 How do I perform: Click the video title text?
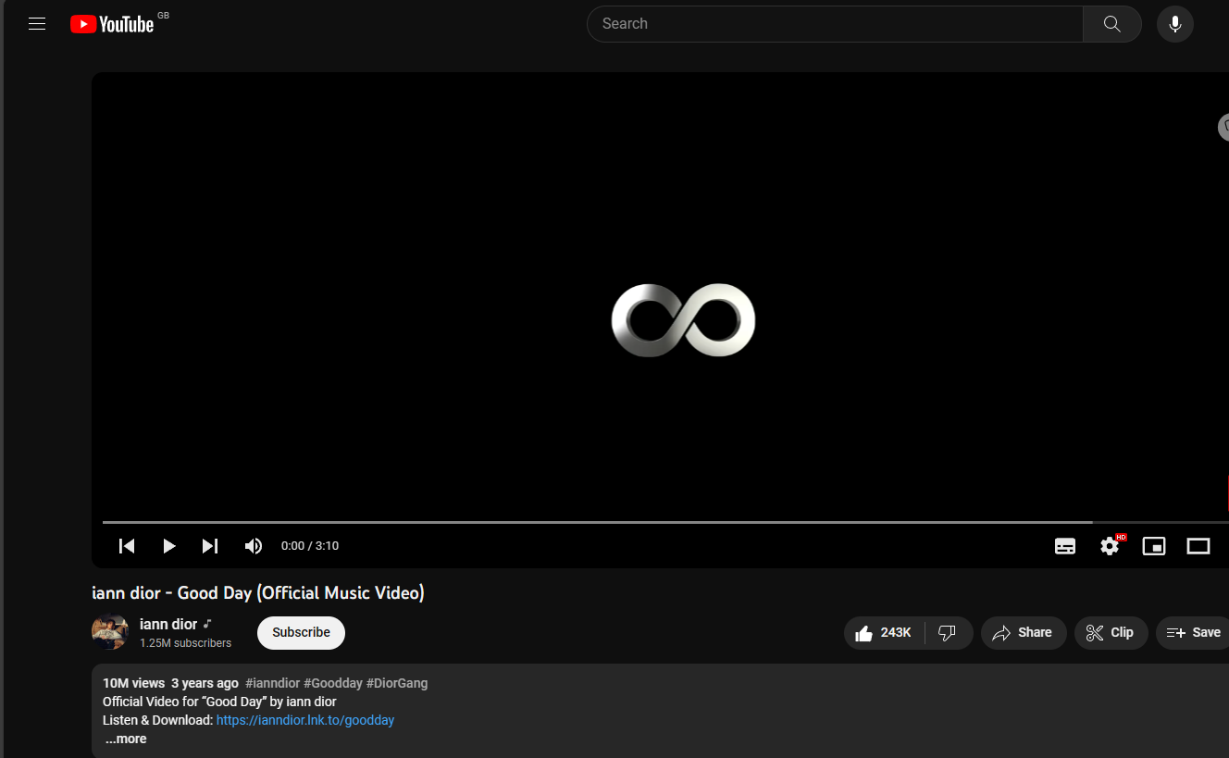click(x=258, y=592)
